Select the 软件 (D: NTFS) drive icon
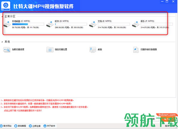The height and width of the screenshot is (129, 178). [50, 24]
